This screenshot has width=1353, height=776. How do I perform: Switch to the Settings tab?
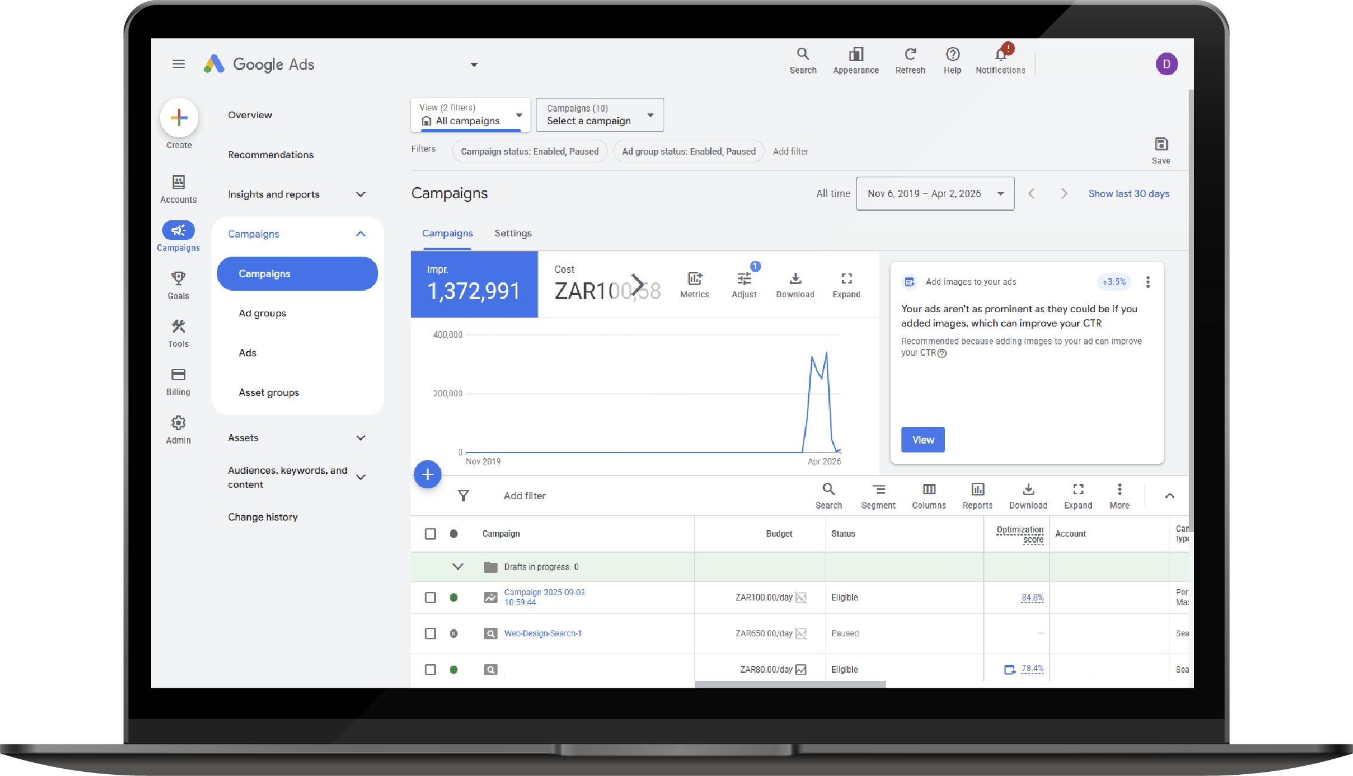(513, 233)
